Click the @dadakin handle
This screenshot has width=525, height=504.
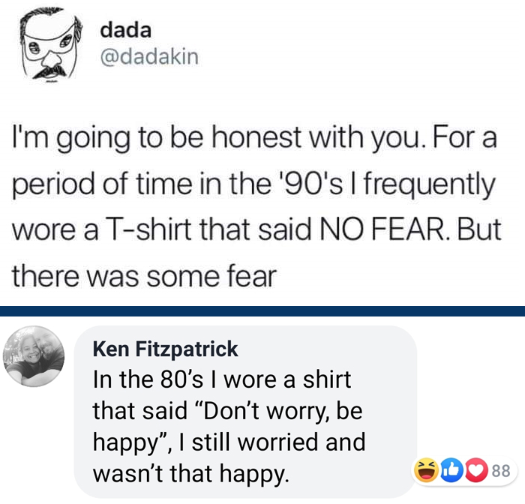coord(148,56)
